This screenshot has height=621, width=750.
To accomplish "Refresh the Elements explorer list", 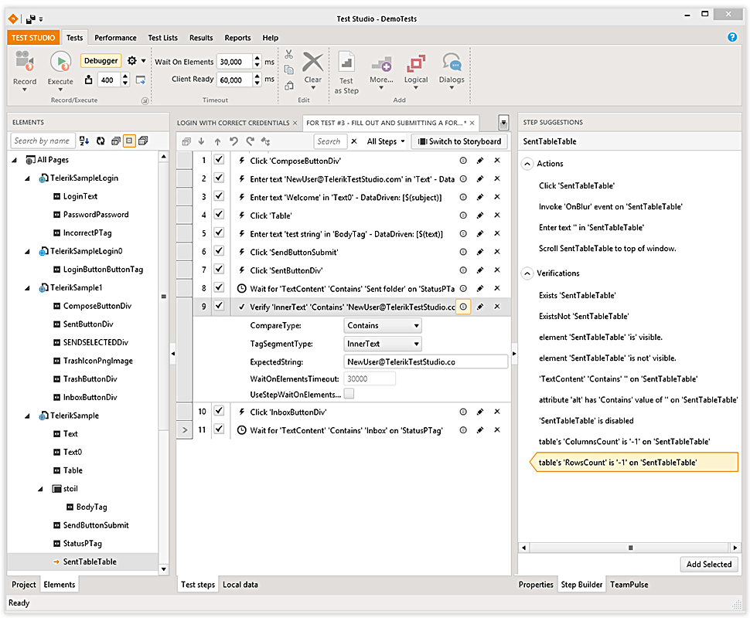I will [101, 141].
